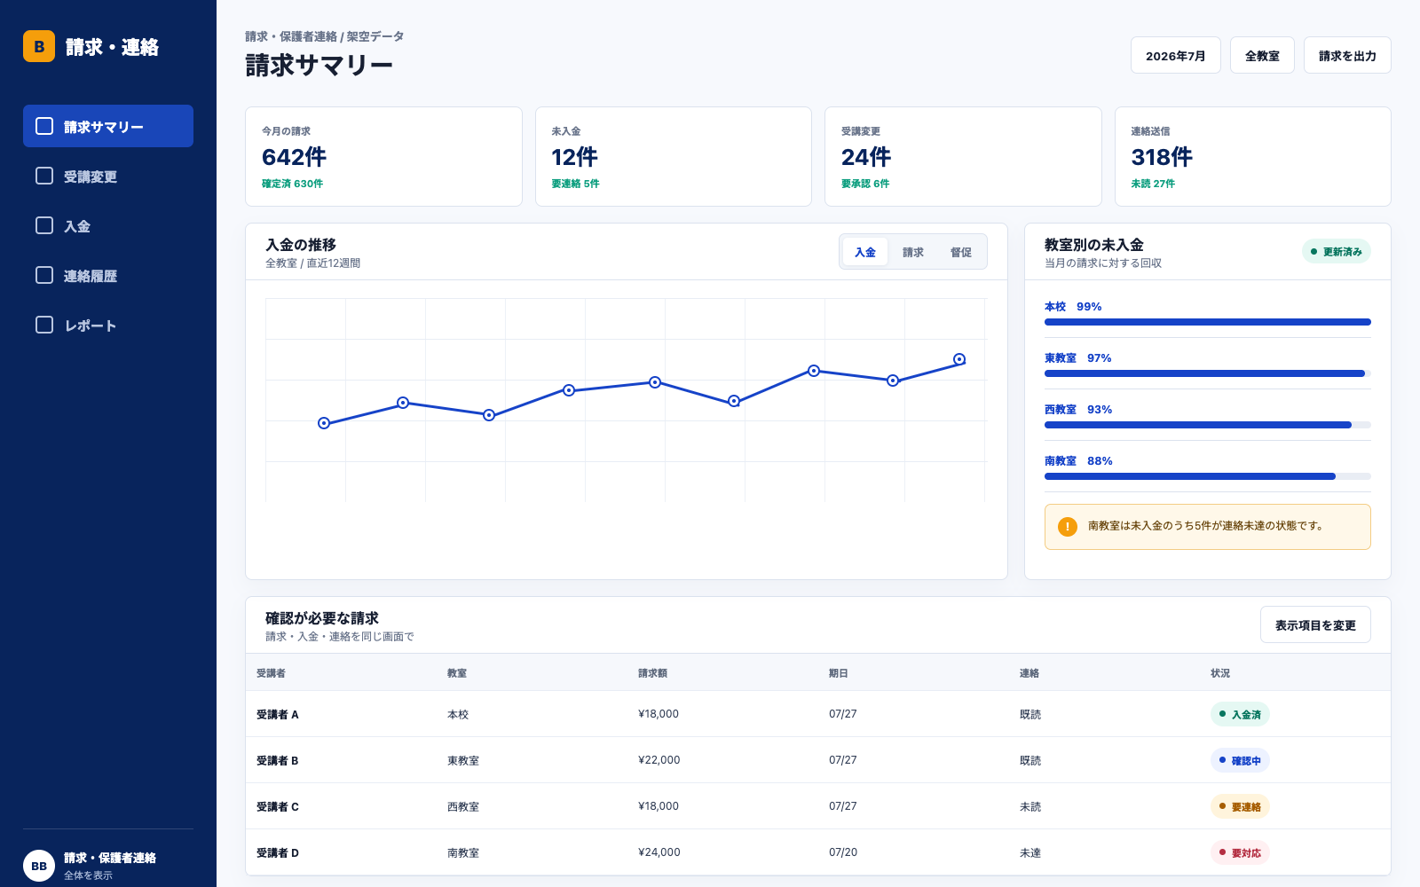
Task: Open the 2026年7月 month selector
Action: pyautogui.click(x=1176, y=55)
